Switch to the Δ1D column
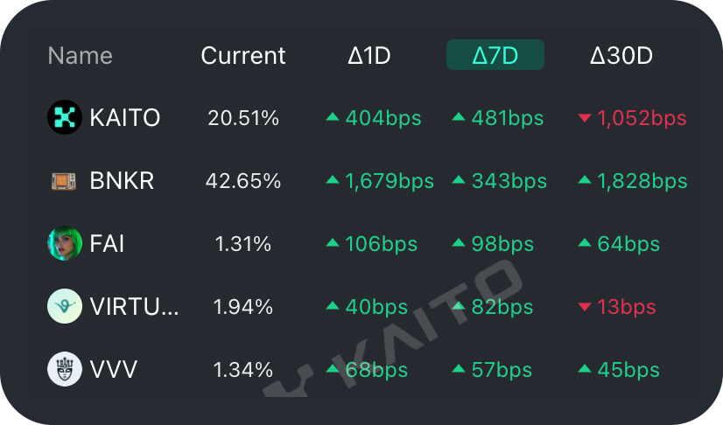Viewport: 723px width, 425px height. tap(369, 56)
